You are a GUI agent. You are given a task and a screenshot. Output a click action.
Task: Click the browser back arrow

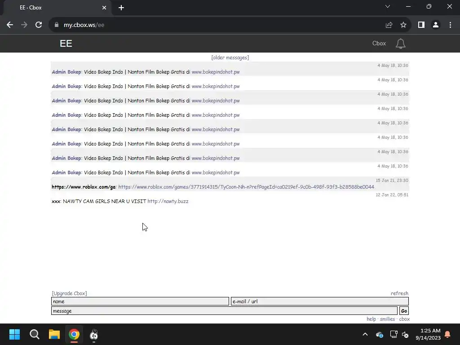[10, 25]
